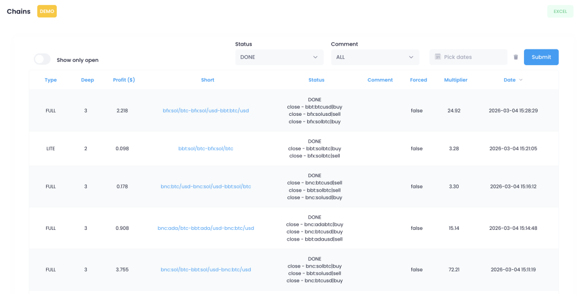The height and width of the screenshot is (294, 577).
Task: Open the Status dropdown showing DONE
Action: point(279,57)
